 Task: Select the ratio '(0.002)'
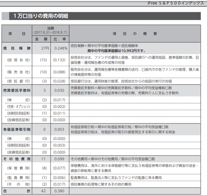pyautogui.click(x=59, y=107)
